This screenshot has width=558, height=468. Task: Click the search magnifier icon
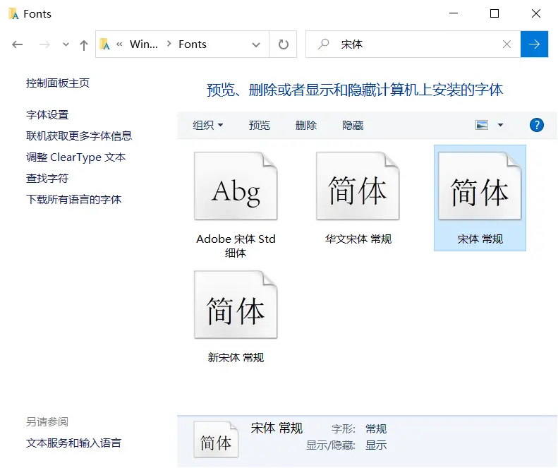[323, 44]
